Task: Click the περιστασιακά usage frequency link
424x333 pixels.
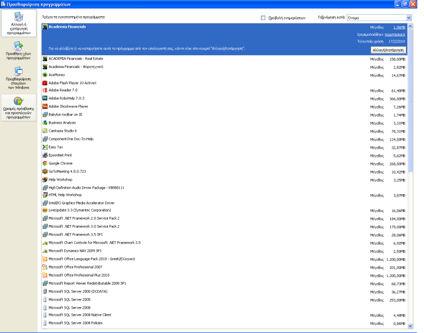Action: (x=395, y=35)
